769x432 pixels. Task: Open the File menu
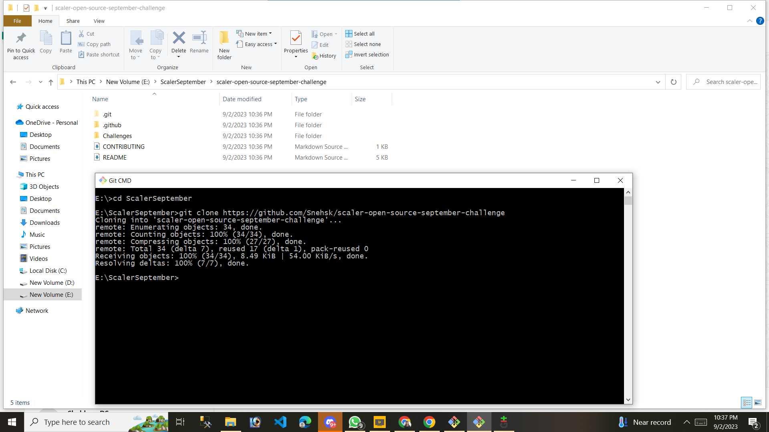point(17,21)
